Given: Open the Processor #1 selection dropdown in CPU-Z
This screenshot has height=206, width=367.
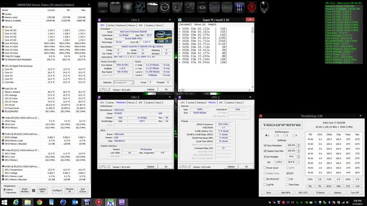Looking at the screenshot, I should click(x=124, y=82).
